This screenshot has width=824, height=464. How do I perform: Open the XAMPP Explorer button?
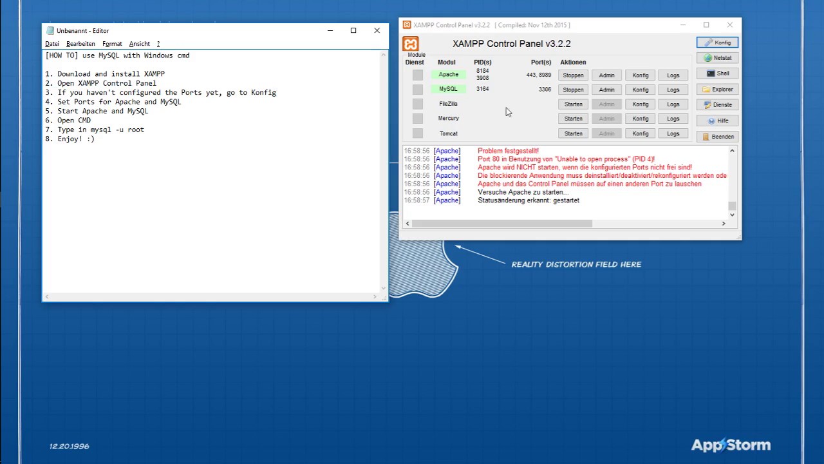(717, 90)
